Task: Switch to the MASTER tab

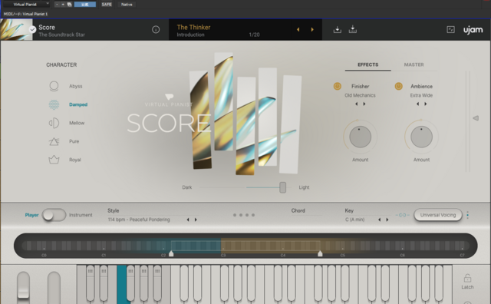Action: coord(414,64)
